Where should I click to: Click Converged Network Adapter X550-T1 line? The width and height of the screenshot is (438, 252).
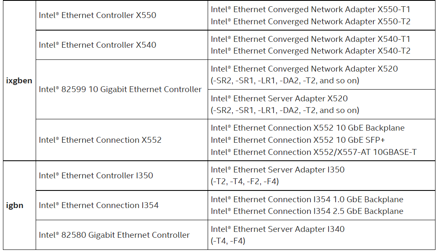310,10
